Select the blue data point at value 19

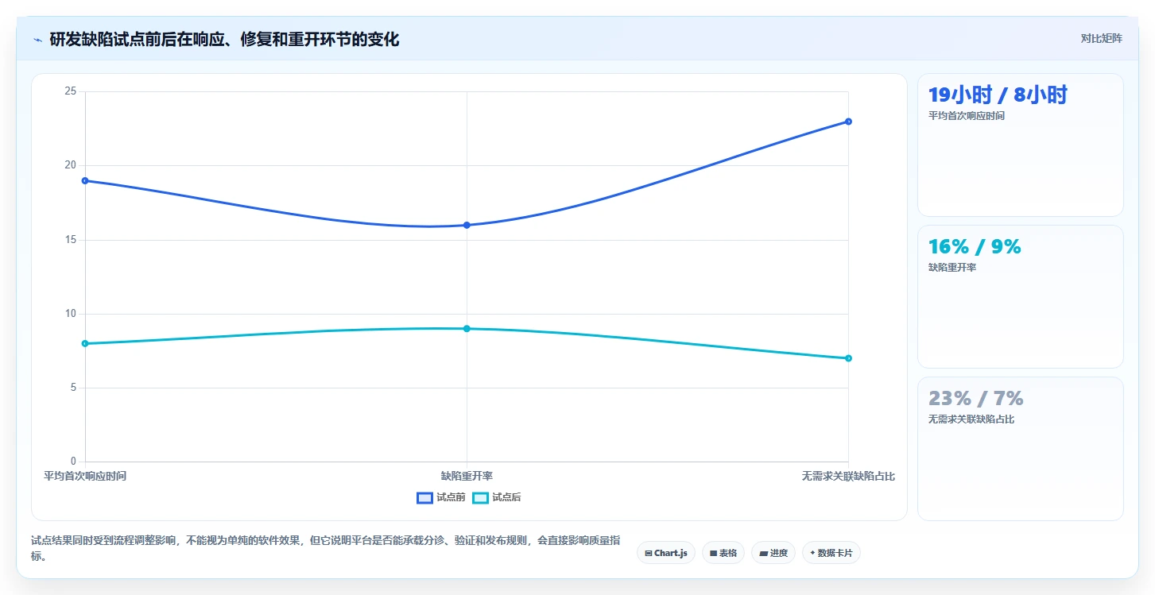click(x=85, y=180)
